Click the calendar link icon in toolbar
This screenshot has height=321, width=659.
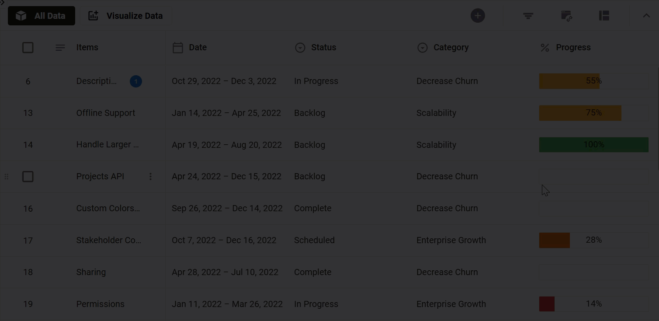(566, 16)
